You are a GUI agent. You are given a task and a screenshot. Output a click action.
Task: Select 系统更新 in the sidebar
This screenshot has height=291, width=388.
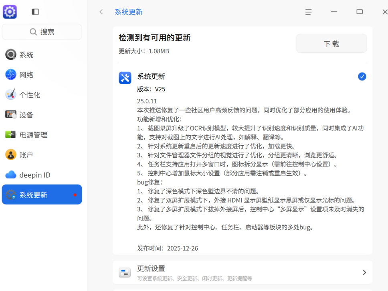coord(42,195)
